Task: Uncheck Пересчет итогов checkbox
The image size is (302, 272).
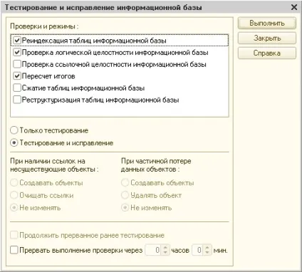Action: tap(17, 76)
